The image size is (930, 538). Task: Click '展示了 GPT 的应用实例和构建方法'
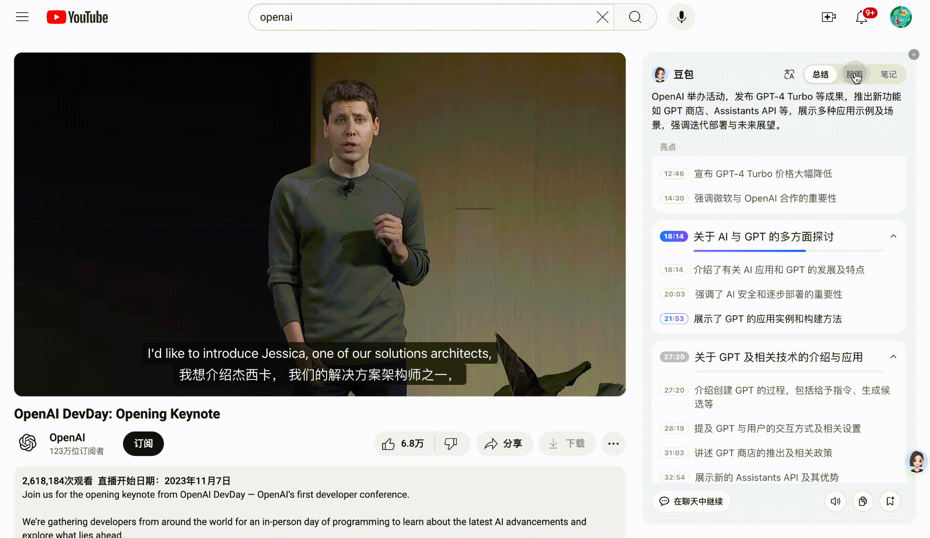point(767,319)
